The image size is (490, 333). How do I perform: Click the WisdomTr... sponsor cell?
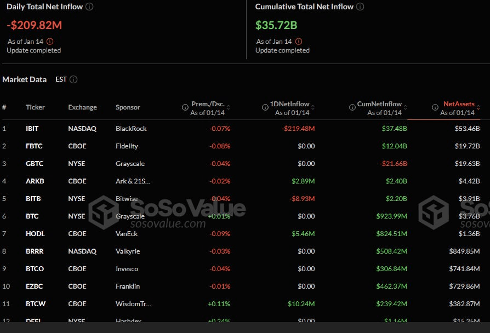coord(133,303)
